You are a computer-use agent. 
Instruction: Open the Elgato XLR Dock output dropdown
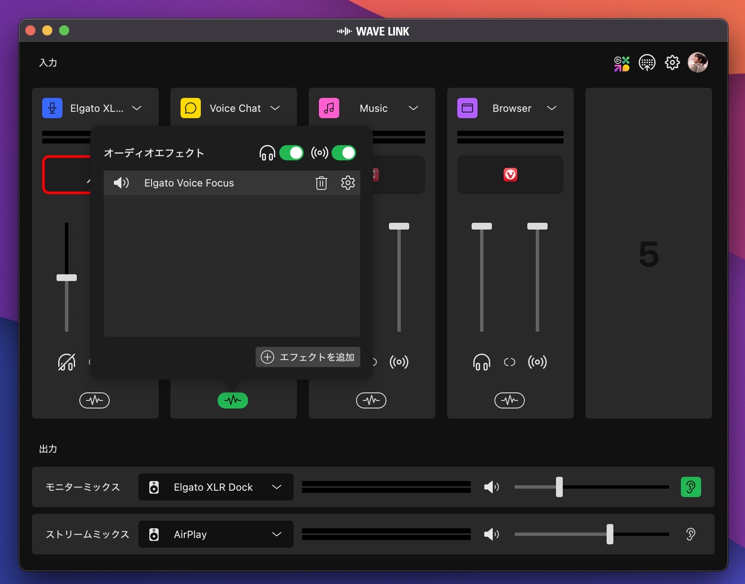coord(276,487)
